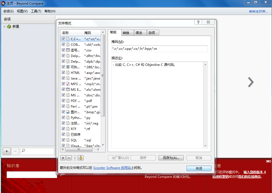Close the 文件格式 dialog with X

208,22
